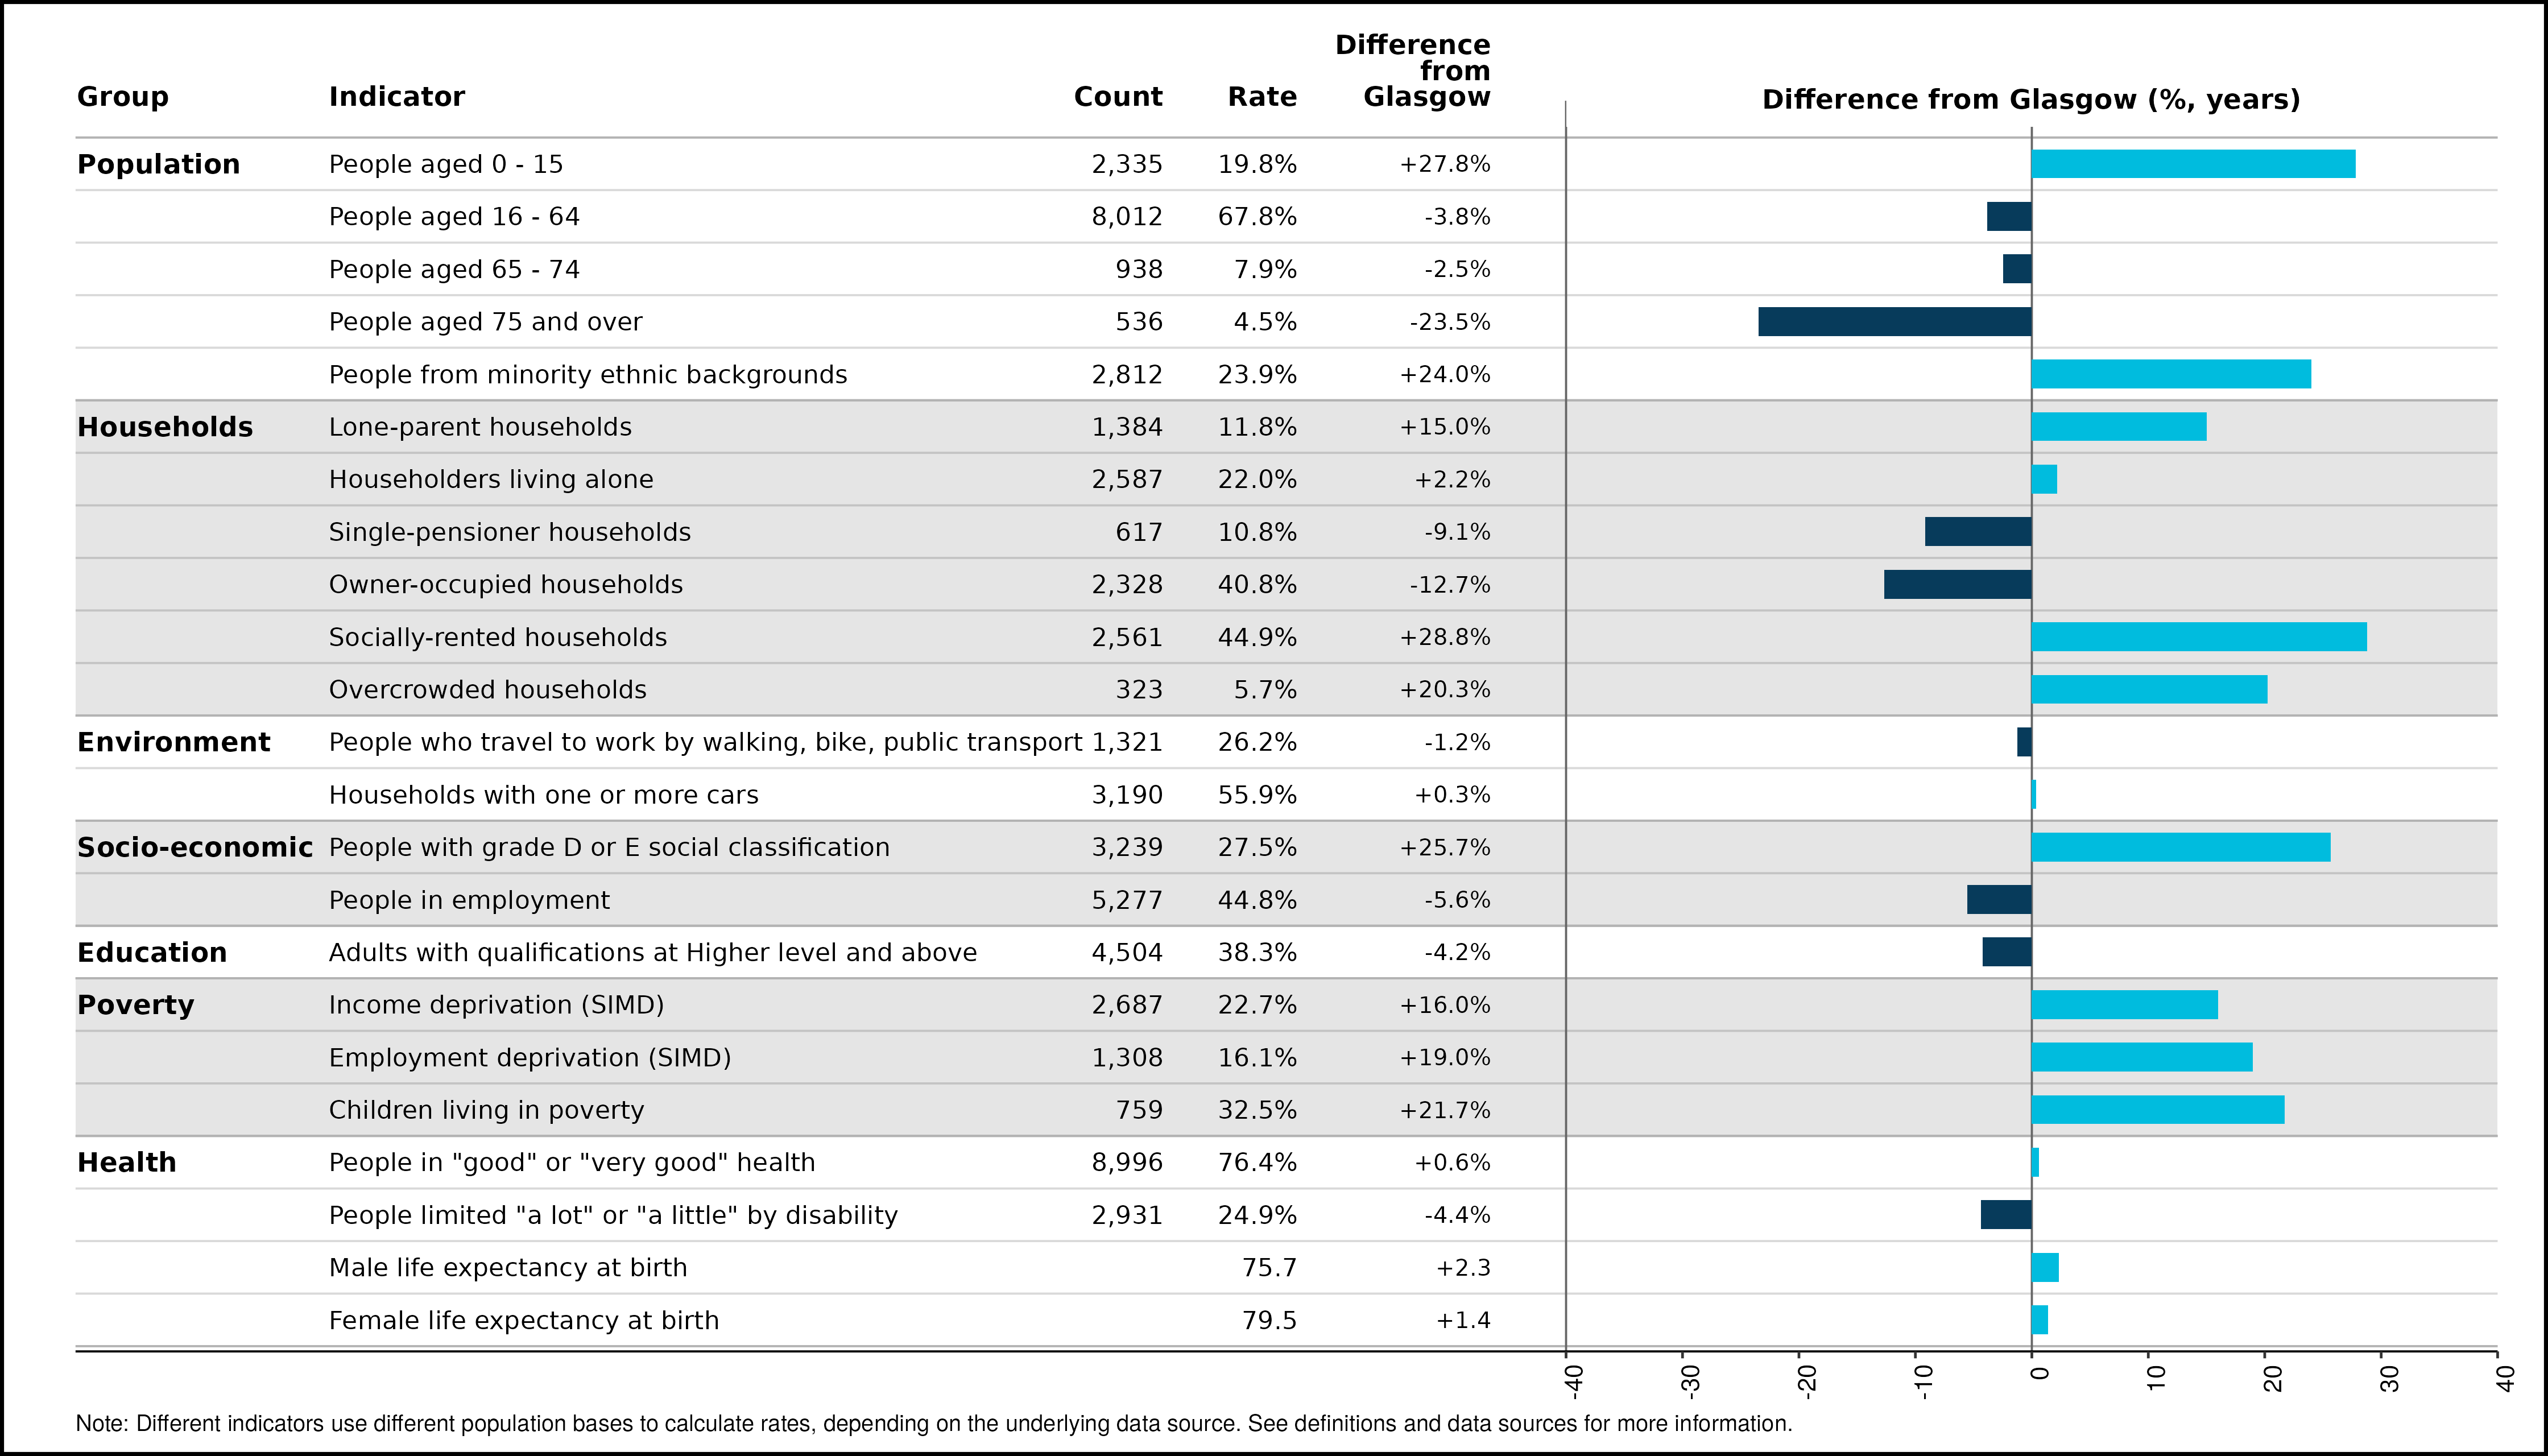Click the chart title "Difference from Glasgow (%, years)"

pyautogui.click(x=2030, y=100)
